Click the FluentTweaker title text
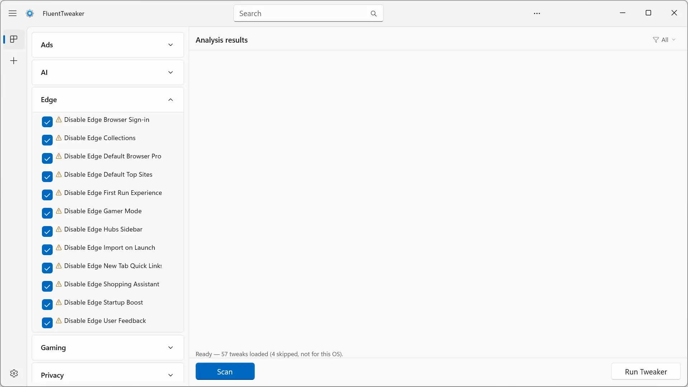This screenshot has height=387, width=688. click(63, 14)
